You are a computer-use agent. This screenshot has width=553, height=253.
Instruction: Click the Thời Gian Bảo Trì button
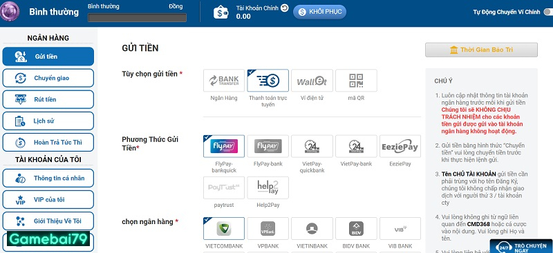click(x=481, y=50)
